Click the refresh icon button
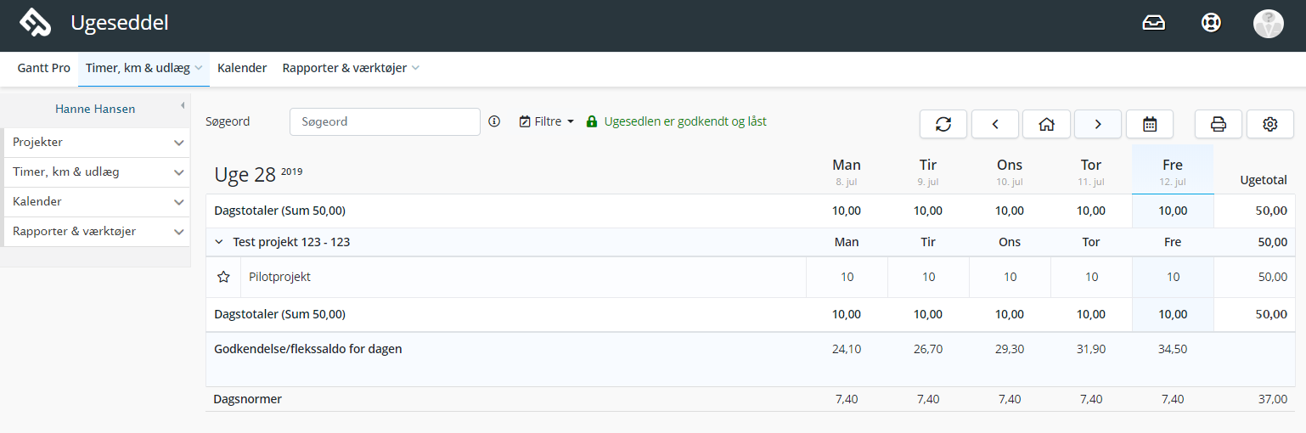This screenshot has width=1306, height=433. (x=943, y=124)
